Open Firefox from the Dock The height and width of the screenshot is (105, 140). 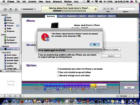[x=22, y=101]
